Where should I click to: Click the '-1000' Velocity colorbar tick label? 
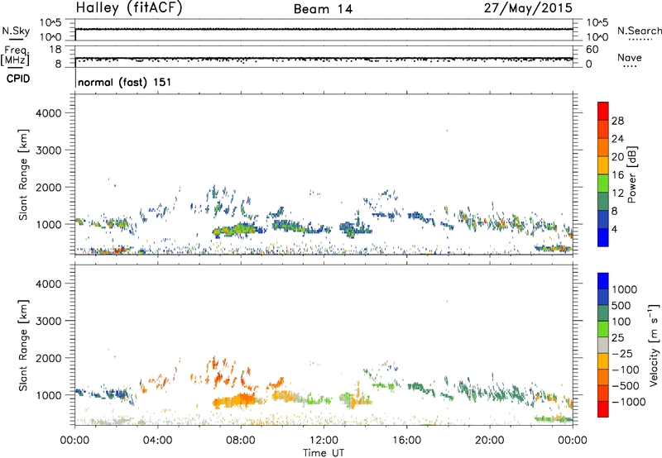click(629, 402)
